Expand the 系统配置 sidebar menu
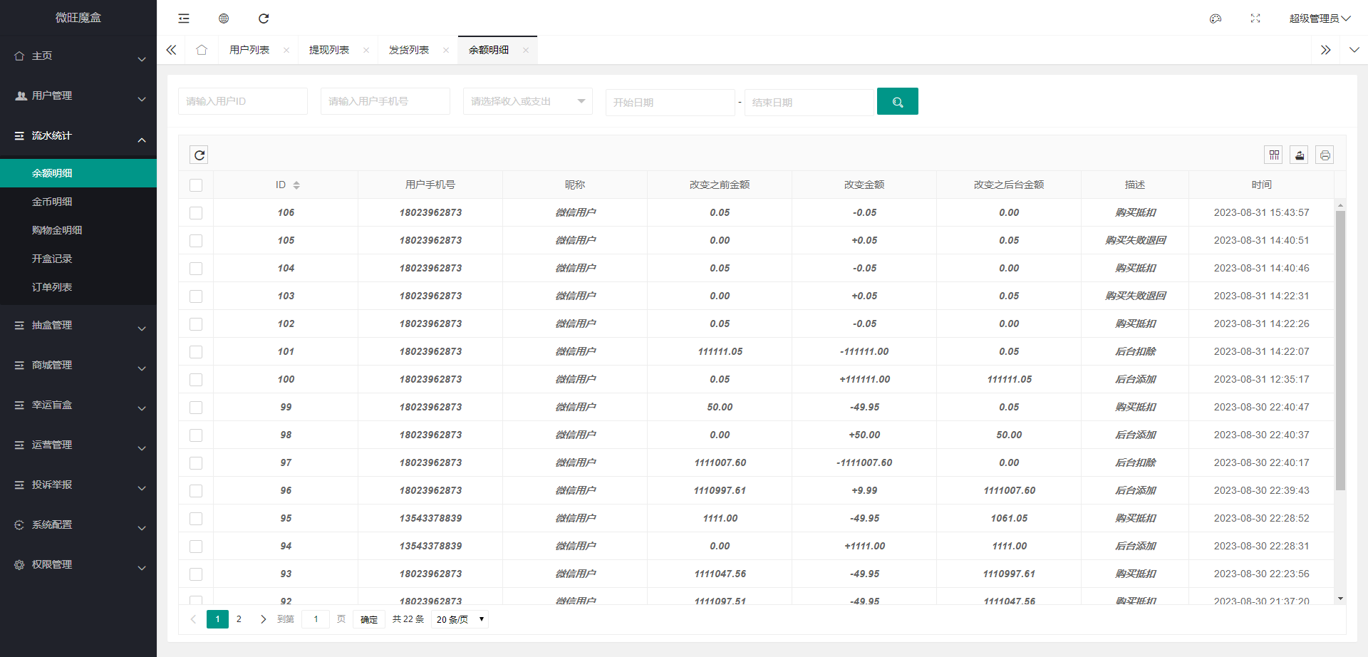 [x=78, y=524]
